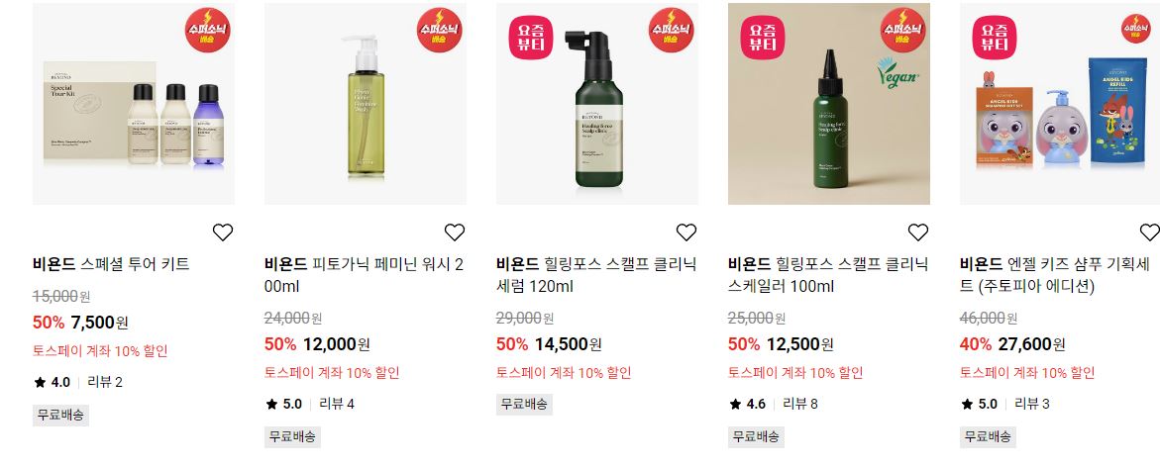Click heart icon for 스케일러 100ml product

coord(918,233)
